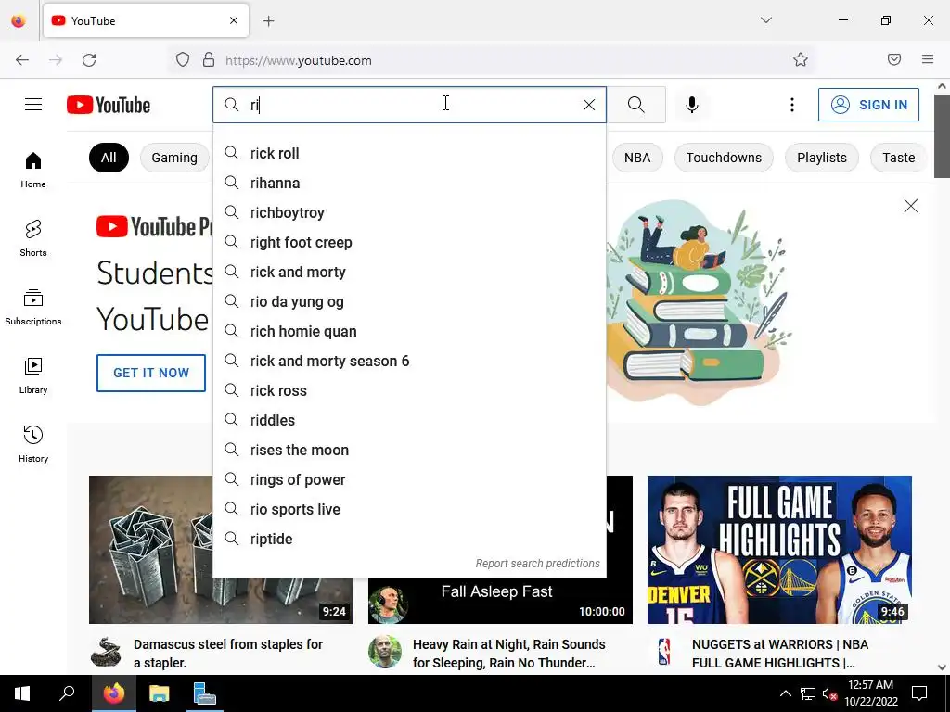
Task: Click the GET IT NOW button
Action: (151, 373)
